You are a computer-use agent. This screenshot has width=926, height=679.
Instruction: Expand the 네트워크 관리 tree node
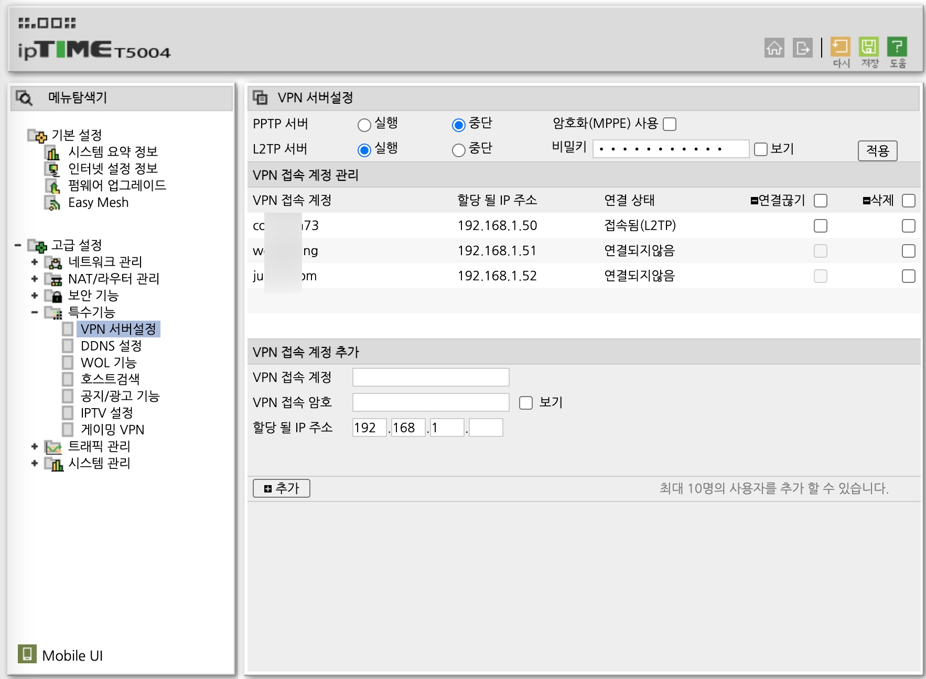coord(35,262)
